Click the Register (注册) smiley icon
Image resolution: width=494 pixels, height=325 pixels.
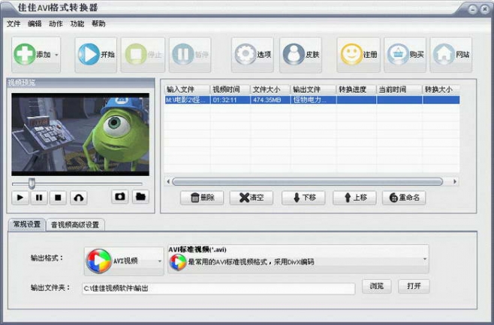click(x=350, y=55)
